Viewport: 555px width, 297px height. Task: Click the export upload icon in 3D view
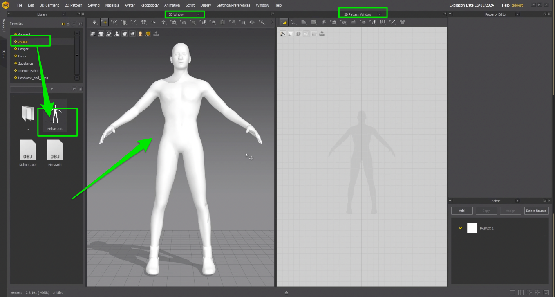tap(156, 34)
